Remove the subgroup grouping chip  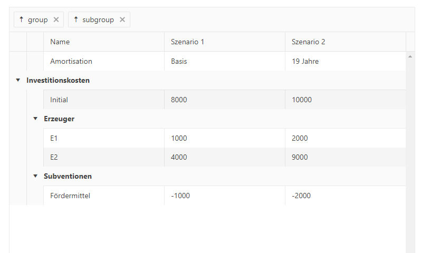[122, 20]
